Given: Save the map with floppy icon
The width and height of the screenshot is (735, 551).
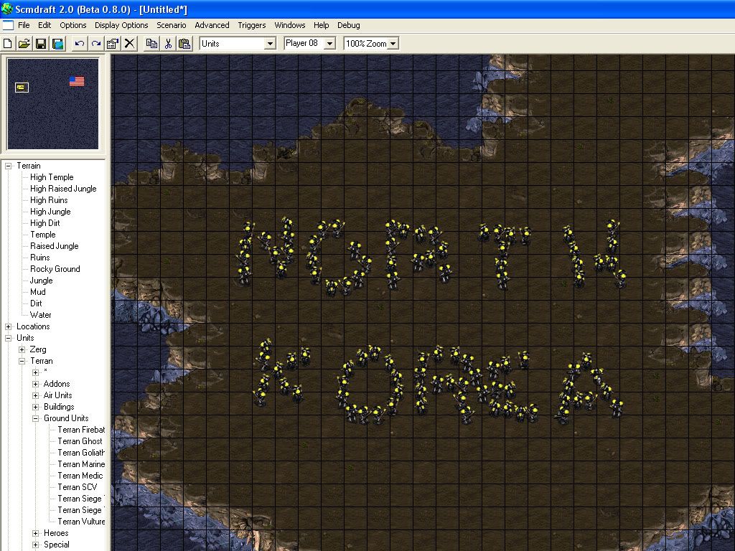Looking at the screenshot, I should pos(41,44).
